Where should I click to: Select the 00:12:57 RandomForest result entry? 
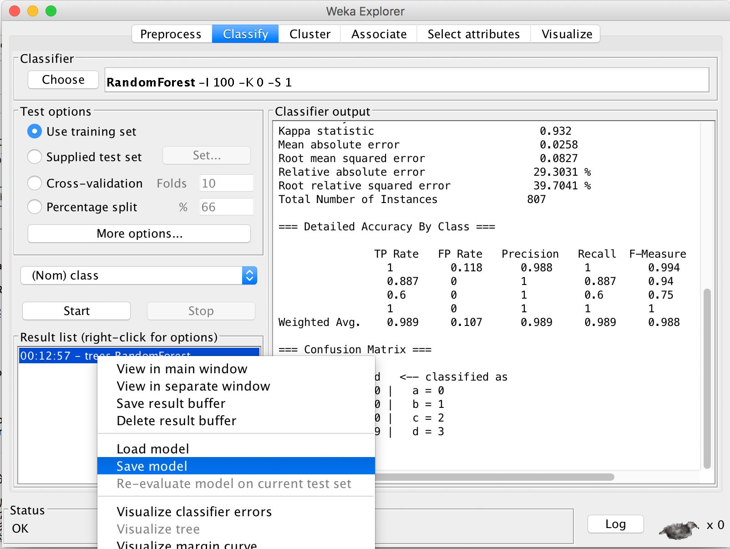(139, 355)
